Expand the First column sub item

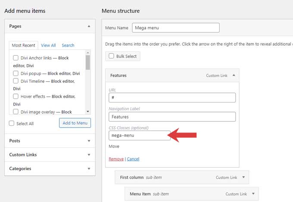click(243, 177)
